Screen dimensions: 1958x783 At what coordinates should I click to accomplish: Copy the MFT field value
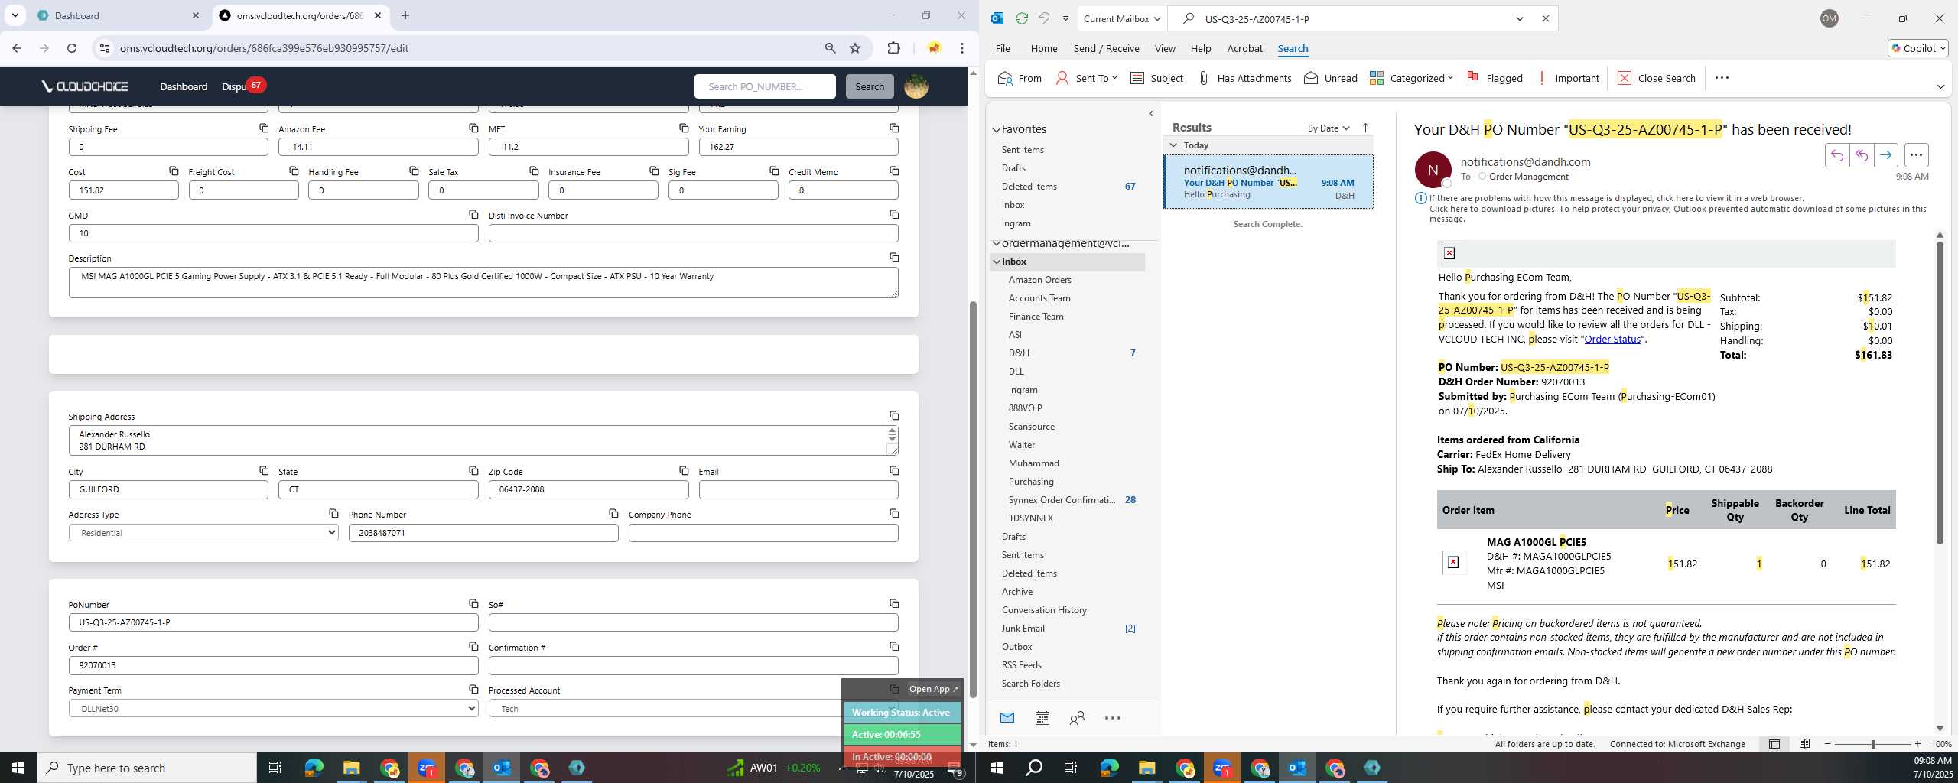pyautogui.click(x=684, y=128)
